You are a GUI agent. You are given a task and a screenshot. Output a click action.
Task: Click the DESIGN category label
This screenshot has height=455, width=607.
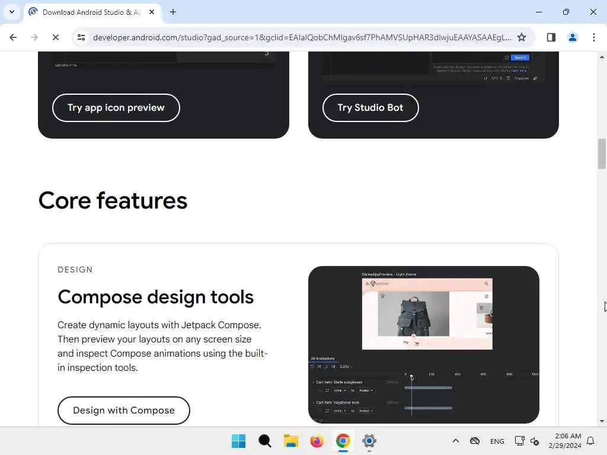tap(75, 270)
